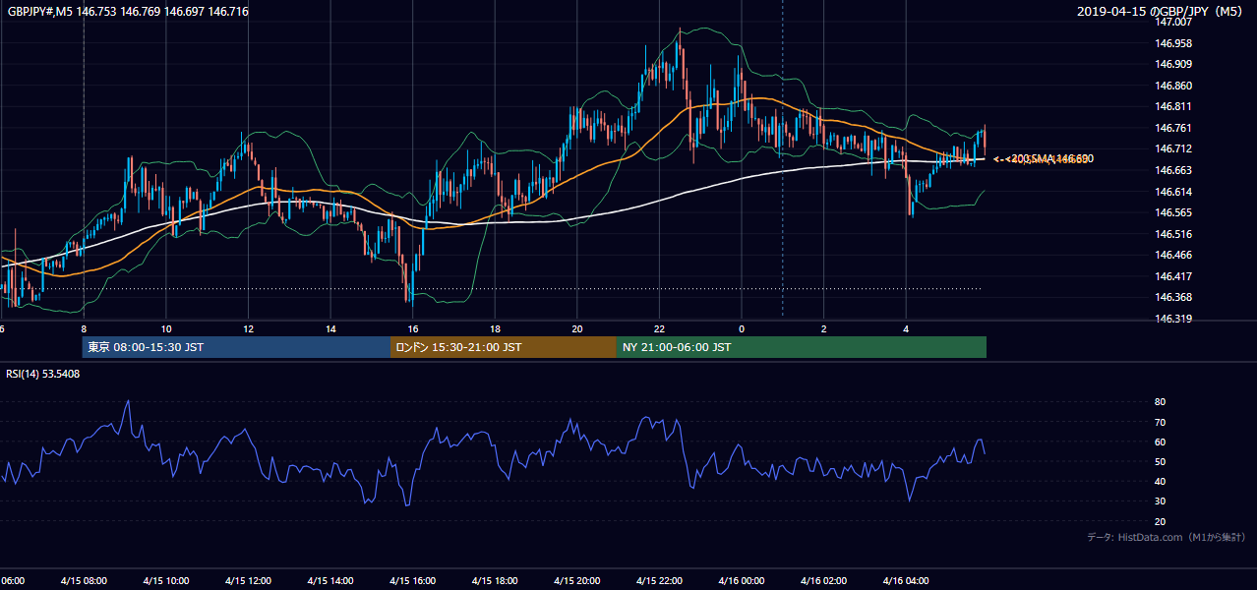
Task: Select the 東京 08:00-15:30 JST session bar
Action: click(x=236, y=347)
